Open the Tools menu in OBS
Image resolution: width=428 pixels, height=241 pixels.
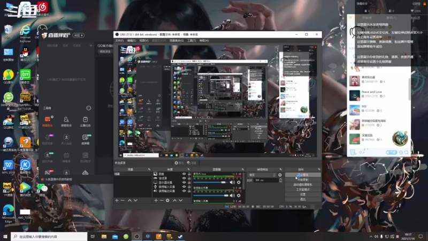[192, 41]
